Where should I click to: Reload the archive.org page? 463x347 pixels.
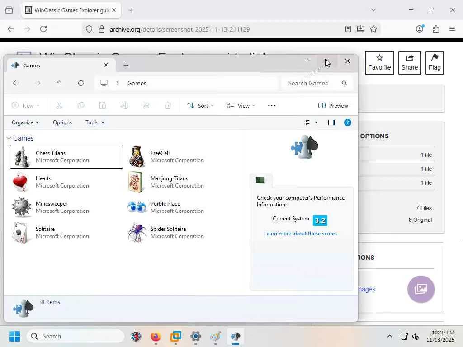coord(43,29)
